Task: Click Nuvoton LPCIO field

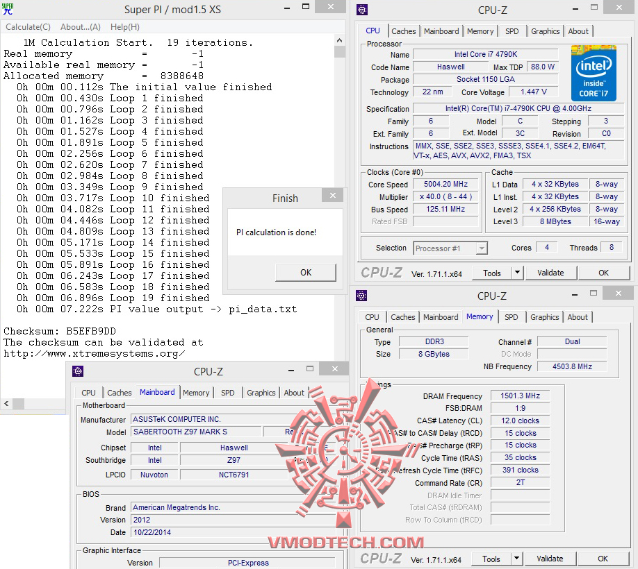Action: click(154, 475)
